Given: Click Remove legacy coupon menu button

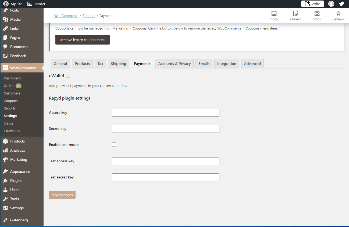Looking at the screenshot, I should point(83,40).
